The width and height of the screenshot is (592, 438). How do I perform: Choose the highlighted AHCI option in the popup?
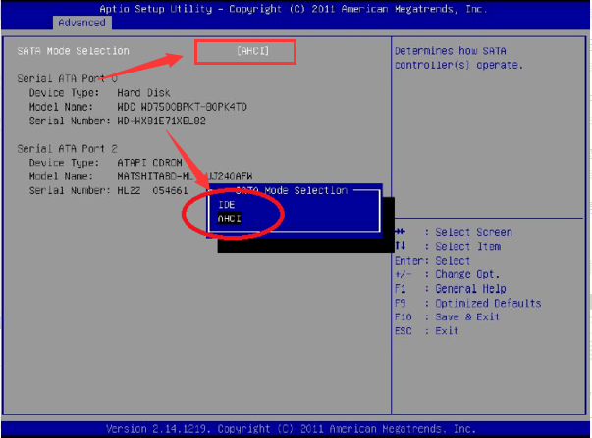tap(230, 219)
